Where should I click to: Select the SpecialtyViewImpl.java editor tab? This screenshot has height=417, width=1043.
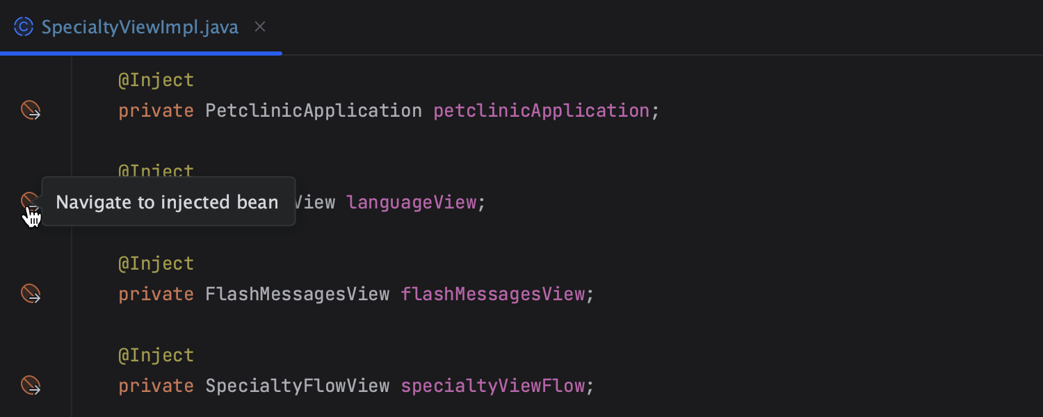point(139,27)
